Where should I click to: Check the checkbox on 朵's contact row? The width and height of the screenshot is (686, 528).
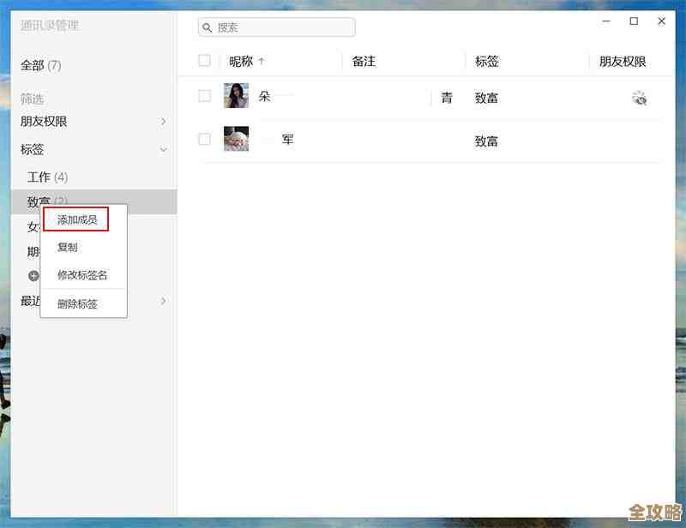click(x=203, y=95)
